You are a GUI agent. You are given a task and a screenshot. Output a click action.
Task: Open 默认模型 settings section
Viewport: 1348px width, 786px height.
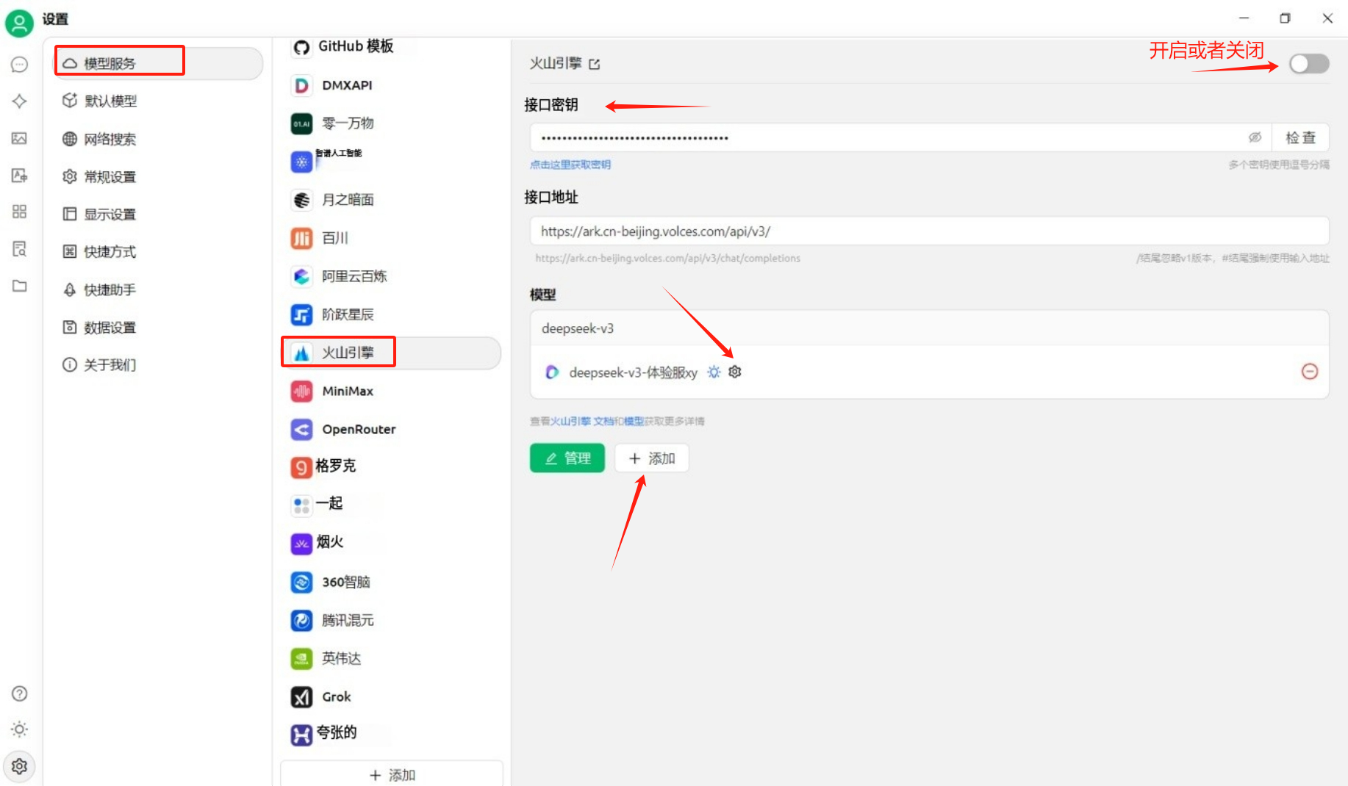click(159, 101)
